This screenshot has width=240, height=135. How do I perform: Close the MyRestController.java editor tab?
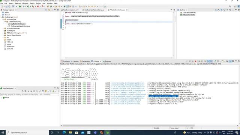coord(127,10)
